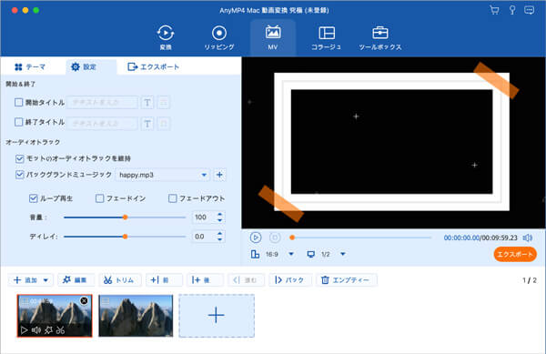The width and height of the screenshot is (546, 354).
Task: Open the feedback chat icon
Action: coord(530,10)
